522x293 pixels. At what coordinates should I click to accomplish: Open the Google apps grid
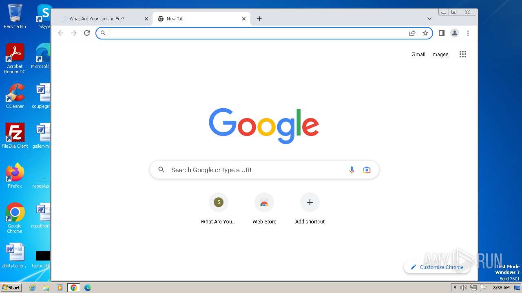tap(462, 54)
